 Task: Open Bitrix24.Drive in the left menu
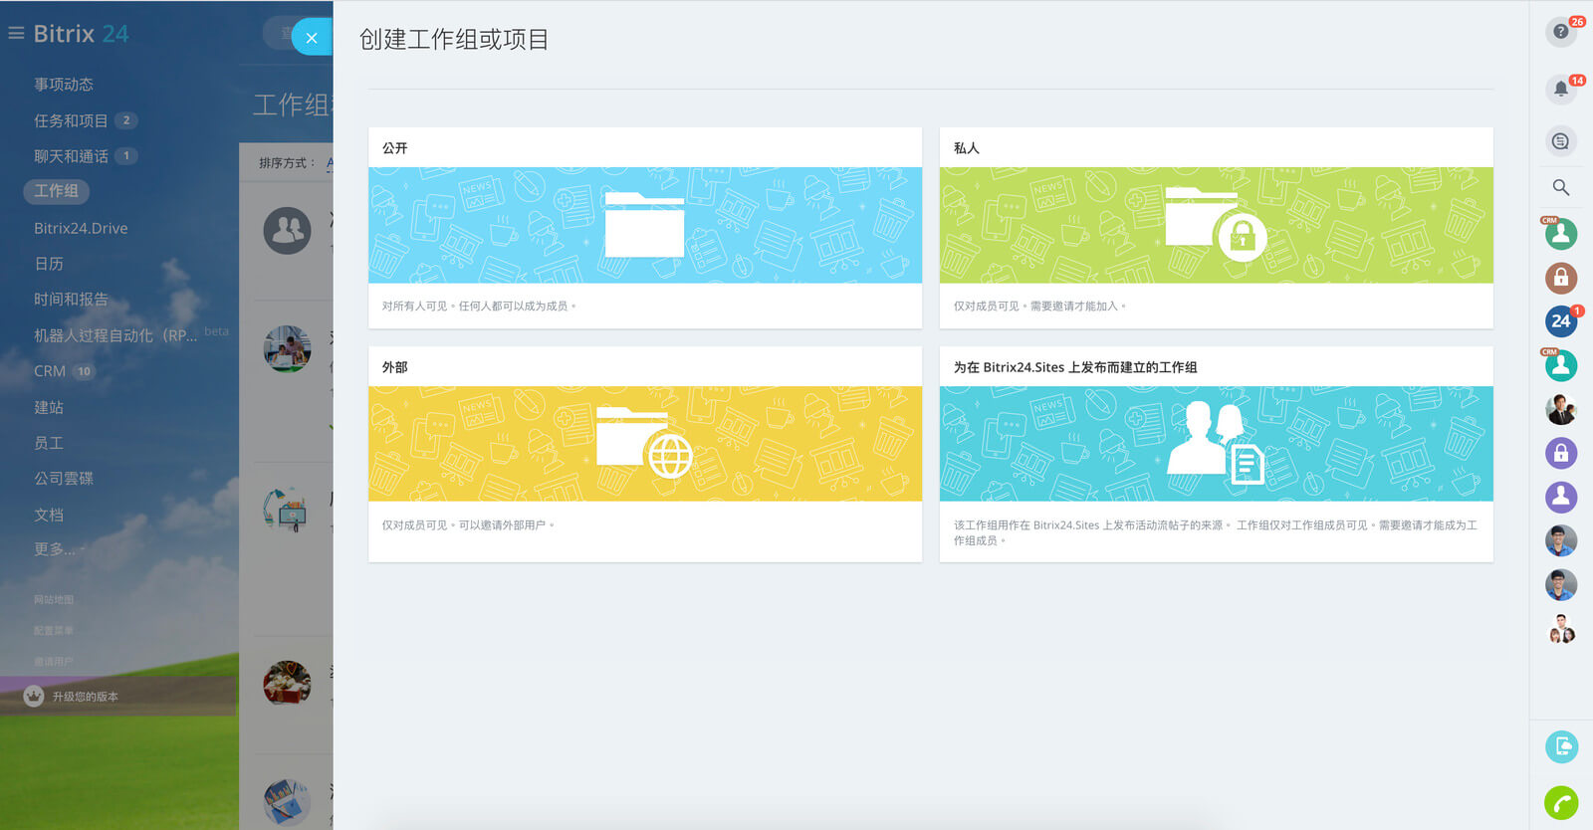(x=81, y=228)
